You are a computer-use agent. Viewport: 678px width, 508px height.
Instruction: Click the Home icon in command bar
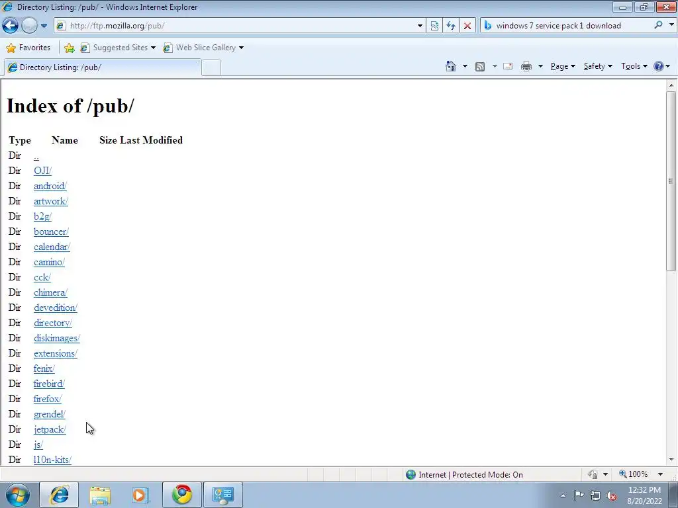point(450,66)
